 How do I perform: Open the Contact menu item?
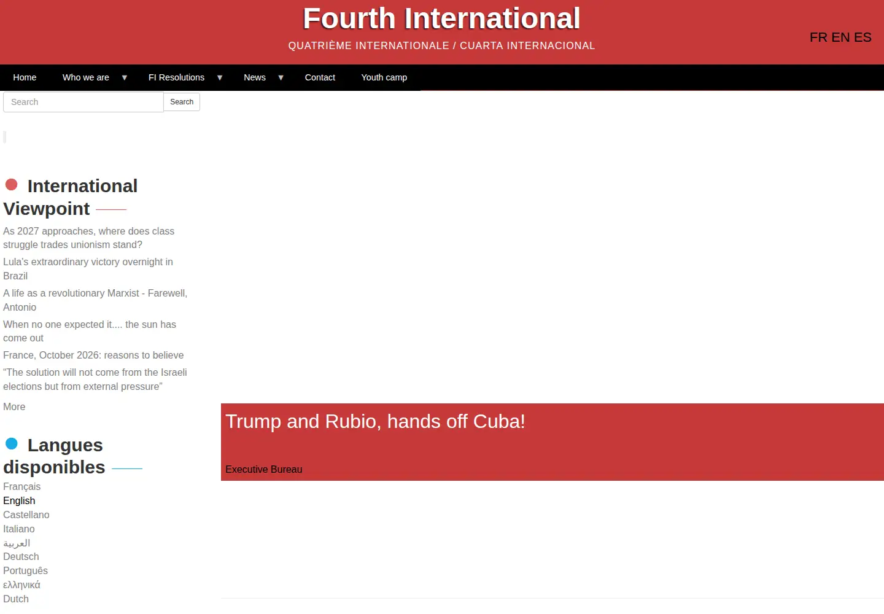pyautogui.click(x=320, y=77)
